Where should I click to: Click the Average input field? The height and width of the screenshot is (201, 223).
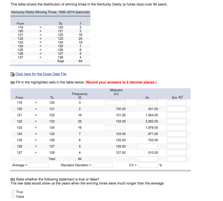(38, 165)
